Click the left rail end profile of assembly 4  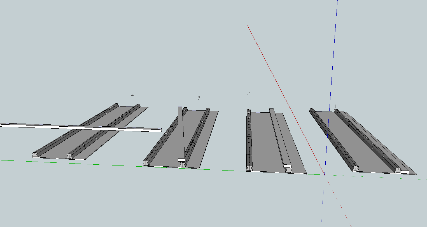[x=35, y=155]
